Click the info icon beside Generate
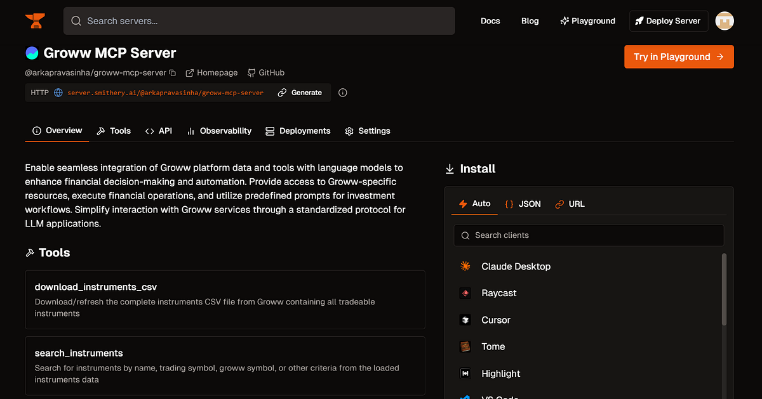Image resolution: width=762 pixels, height=399 pixels. point(343,93)
